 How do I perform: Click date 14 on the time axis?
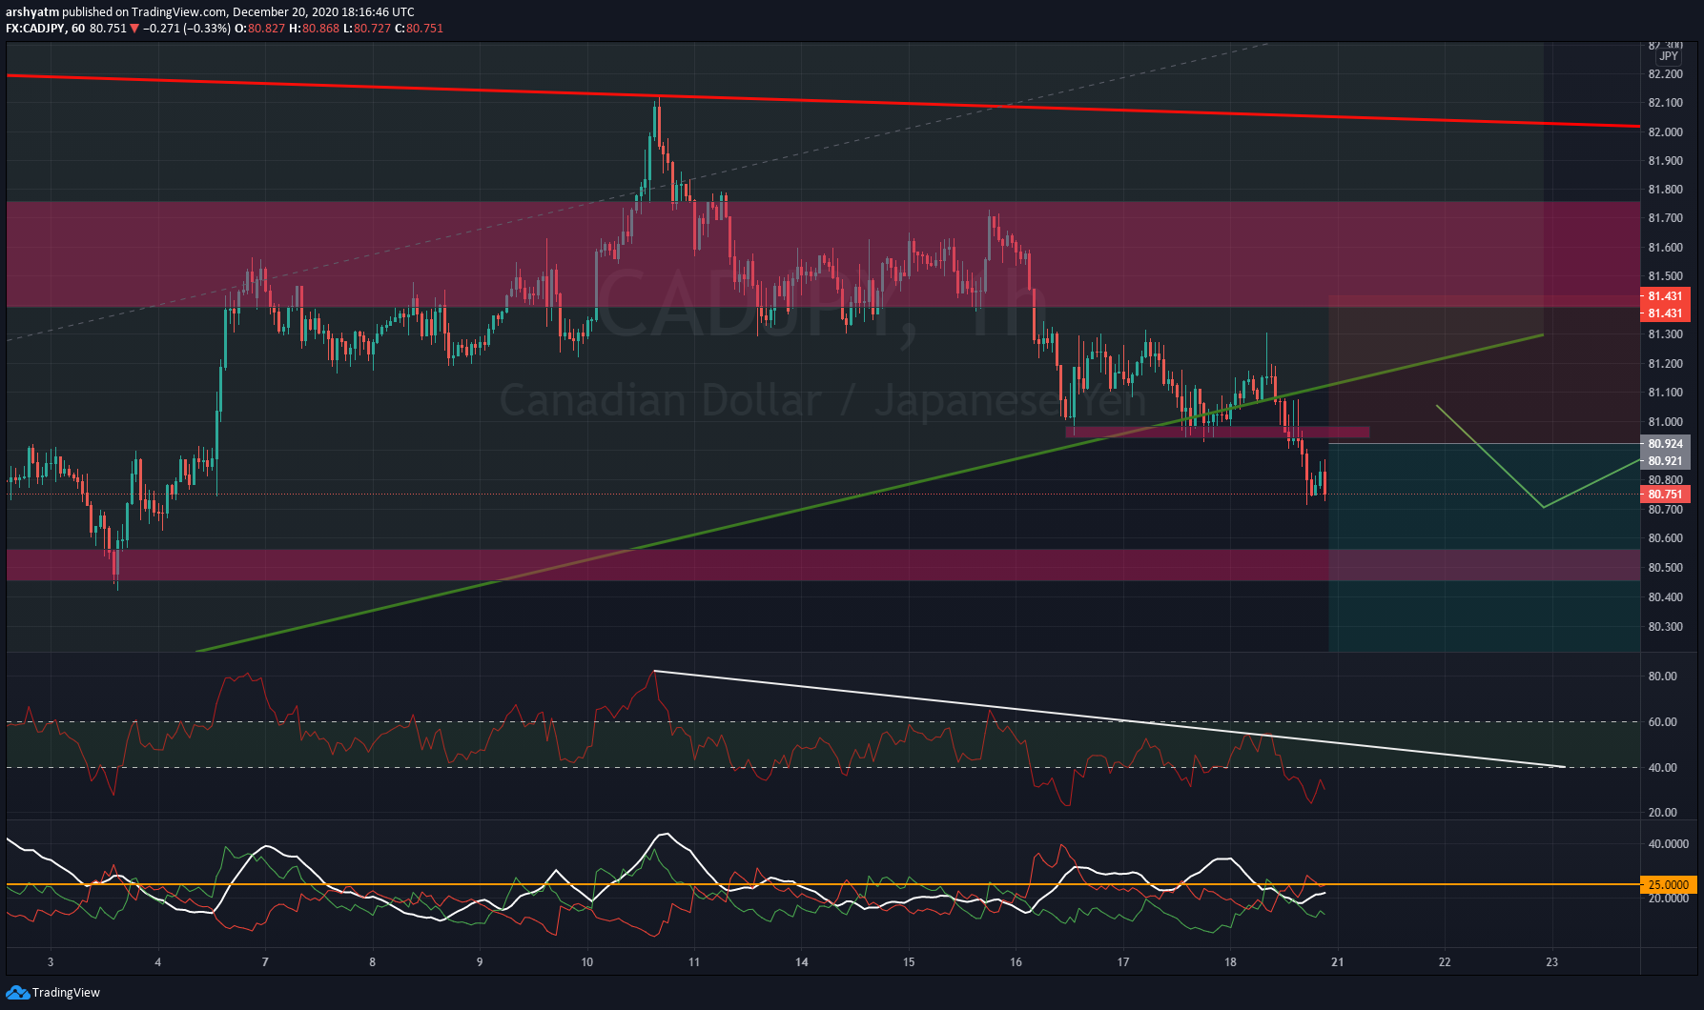point(802,962)
